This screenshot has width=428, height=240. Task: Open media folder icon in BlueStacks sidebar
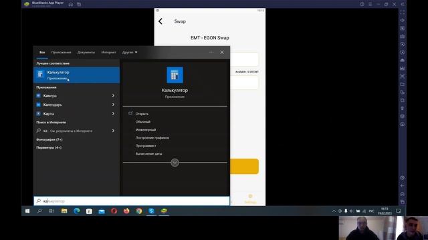pyautogui.click(x=403, y=85)
